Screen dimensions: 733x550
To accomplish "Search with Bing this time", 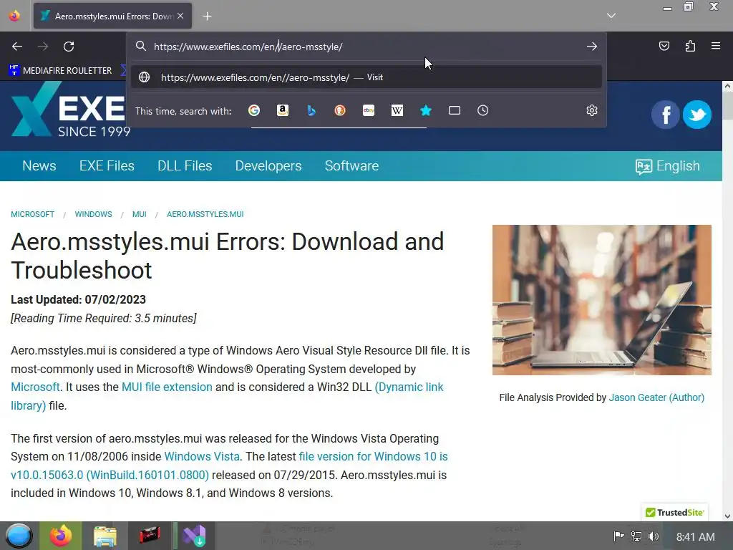I will [x=311, y=110].
